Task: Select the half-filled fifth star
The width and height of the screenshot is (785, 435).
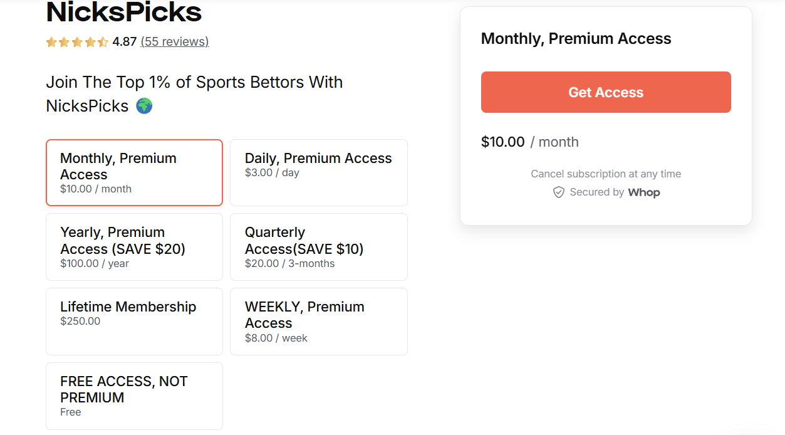Action: [x=104, y=41]
